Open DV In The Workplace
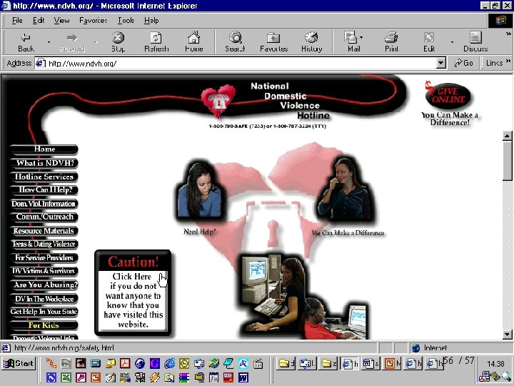Viewport: 514px width, 386px height. click(44, 299)
